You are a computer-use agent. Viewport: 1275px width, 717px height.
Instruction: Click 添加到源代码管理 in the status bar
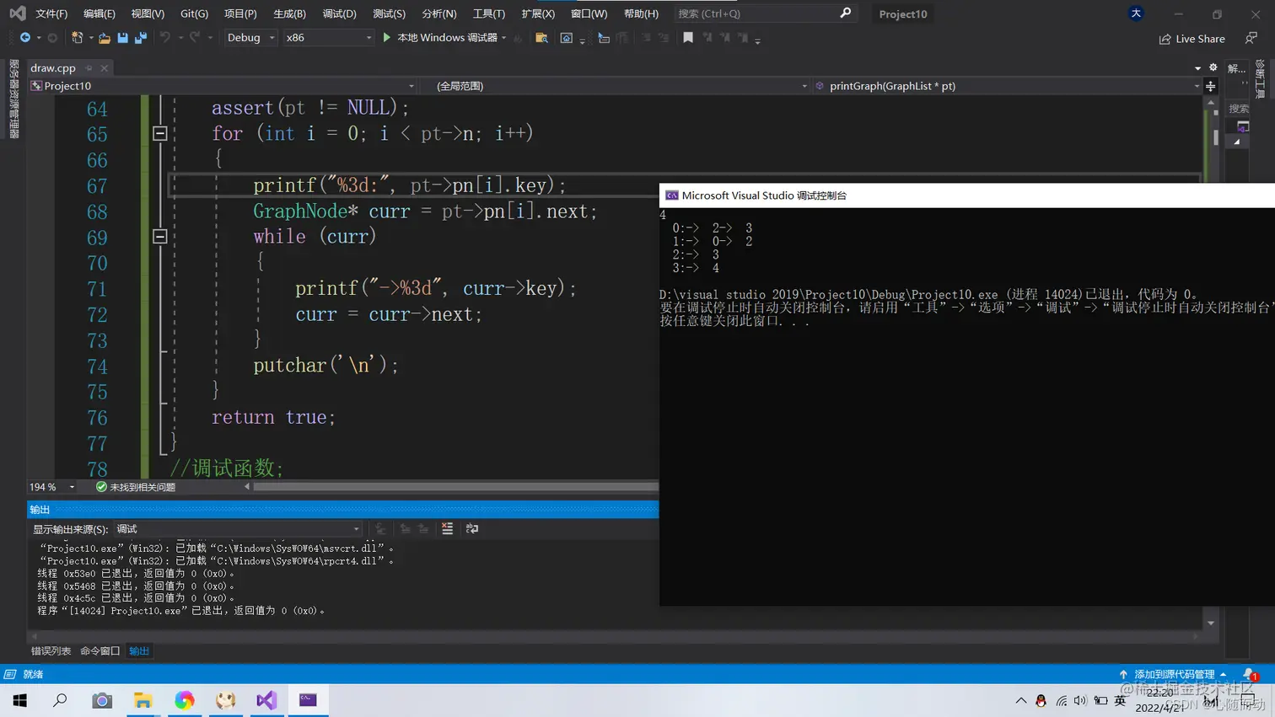1174,674
